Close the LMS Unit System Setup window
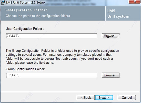Viewport: 141px width, 103px height. tap(135, 2)
